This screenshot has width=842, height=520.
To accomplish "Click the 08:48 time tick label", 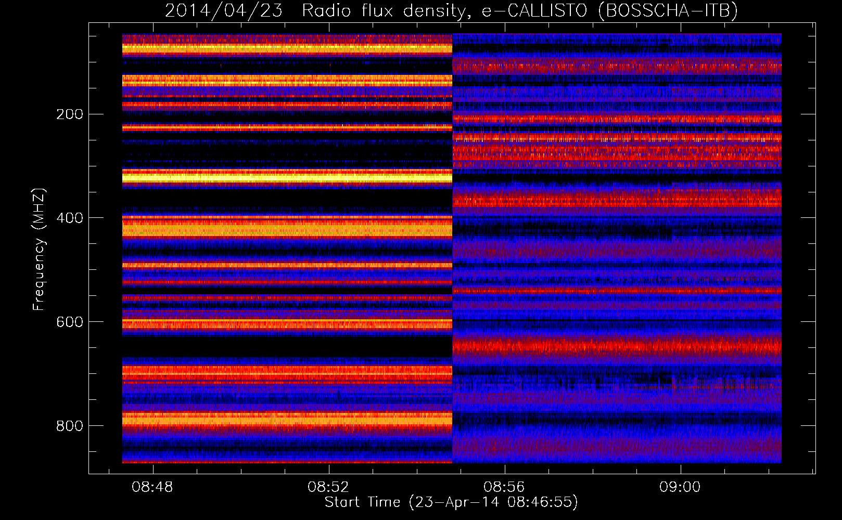I will coord(152,487).
